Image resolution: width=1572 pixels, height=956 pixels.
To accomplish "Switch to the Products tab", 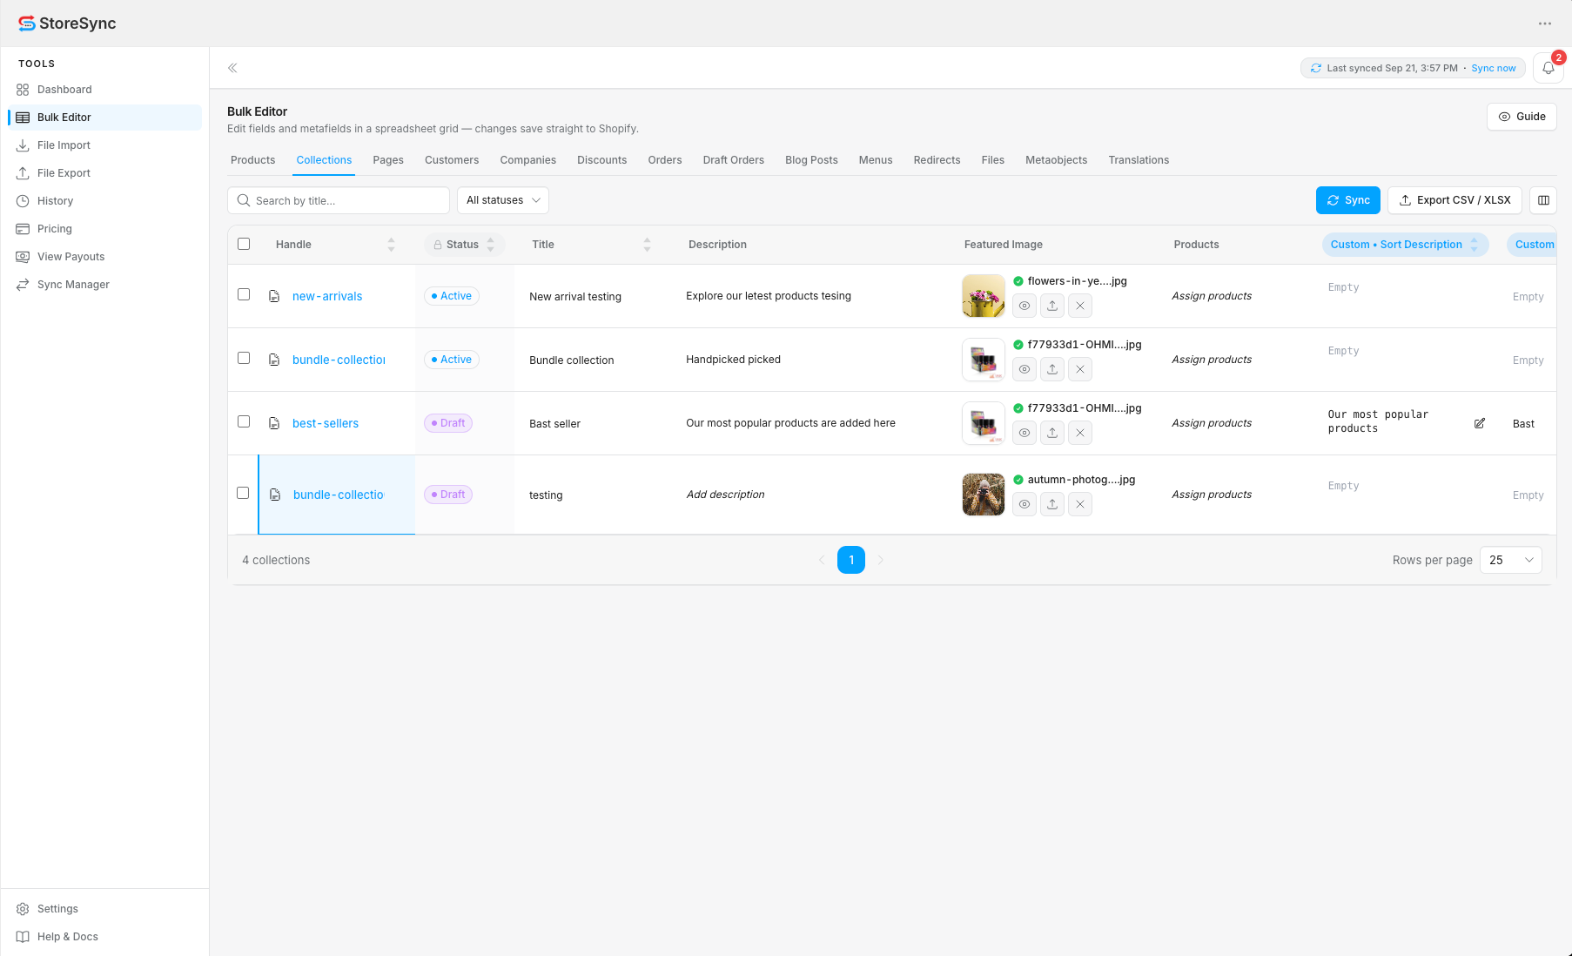I will tap(252, 160).
